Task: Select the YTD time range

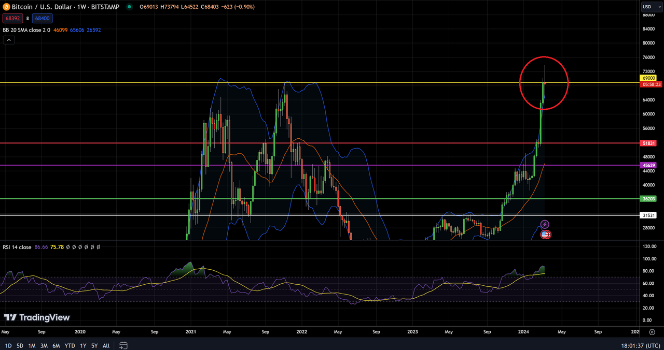Action: tap(70, 345)
